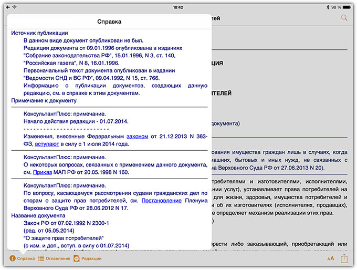Tap the airplane mode status icon
Viewport: 357px width, 270px height.
click(x=8, y=7)
